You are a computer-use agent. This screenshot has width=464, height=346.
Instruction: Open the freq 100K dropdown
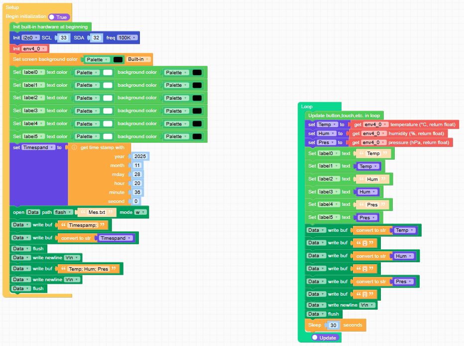[x=127, y=38]
